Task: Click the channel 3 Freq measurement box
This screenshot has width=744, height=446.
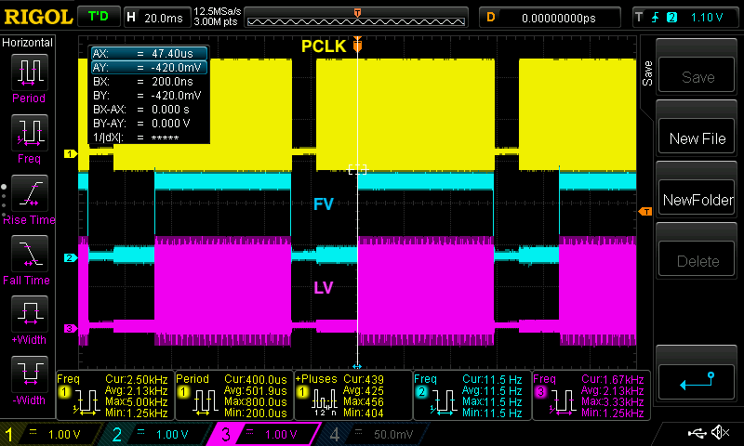Action: 591,395
